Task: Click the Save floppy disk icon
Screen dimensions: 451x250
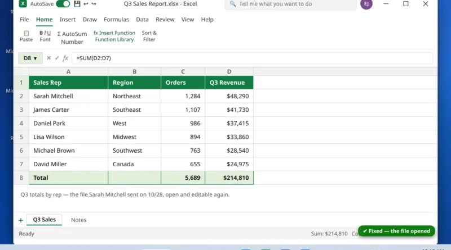Action: pos(77,4)
